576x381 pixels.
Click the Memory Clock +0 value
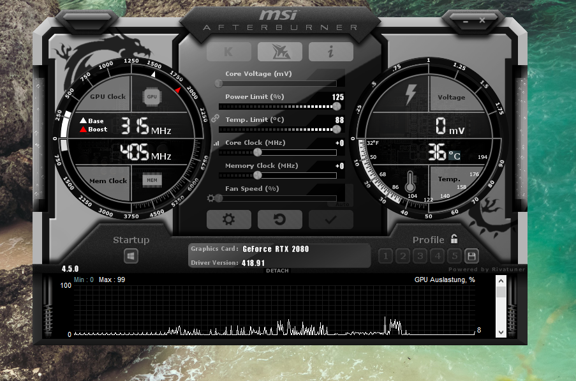pos(340,166)
